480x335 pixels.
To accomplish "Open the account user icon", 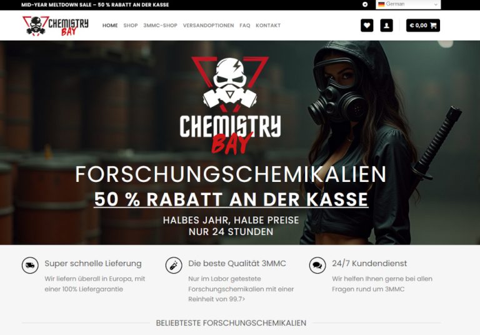I will [x=386, y=26].
